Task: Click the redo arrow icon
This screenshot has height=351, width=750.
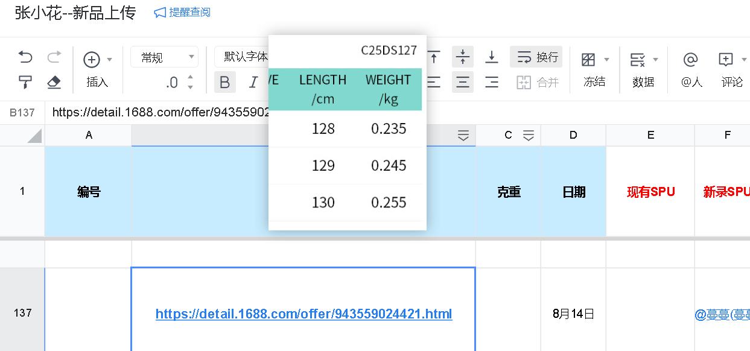Action: [54, 57]
